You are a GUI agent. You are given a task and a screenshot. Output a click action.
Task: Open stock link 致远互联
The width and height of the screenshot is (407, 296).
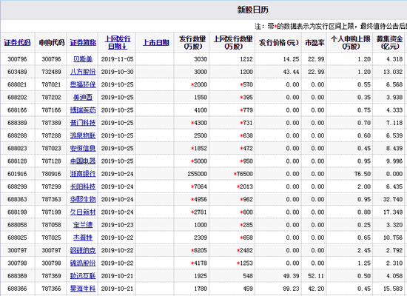pyautogui.click(x=83, y=276)
